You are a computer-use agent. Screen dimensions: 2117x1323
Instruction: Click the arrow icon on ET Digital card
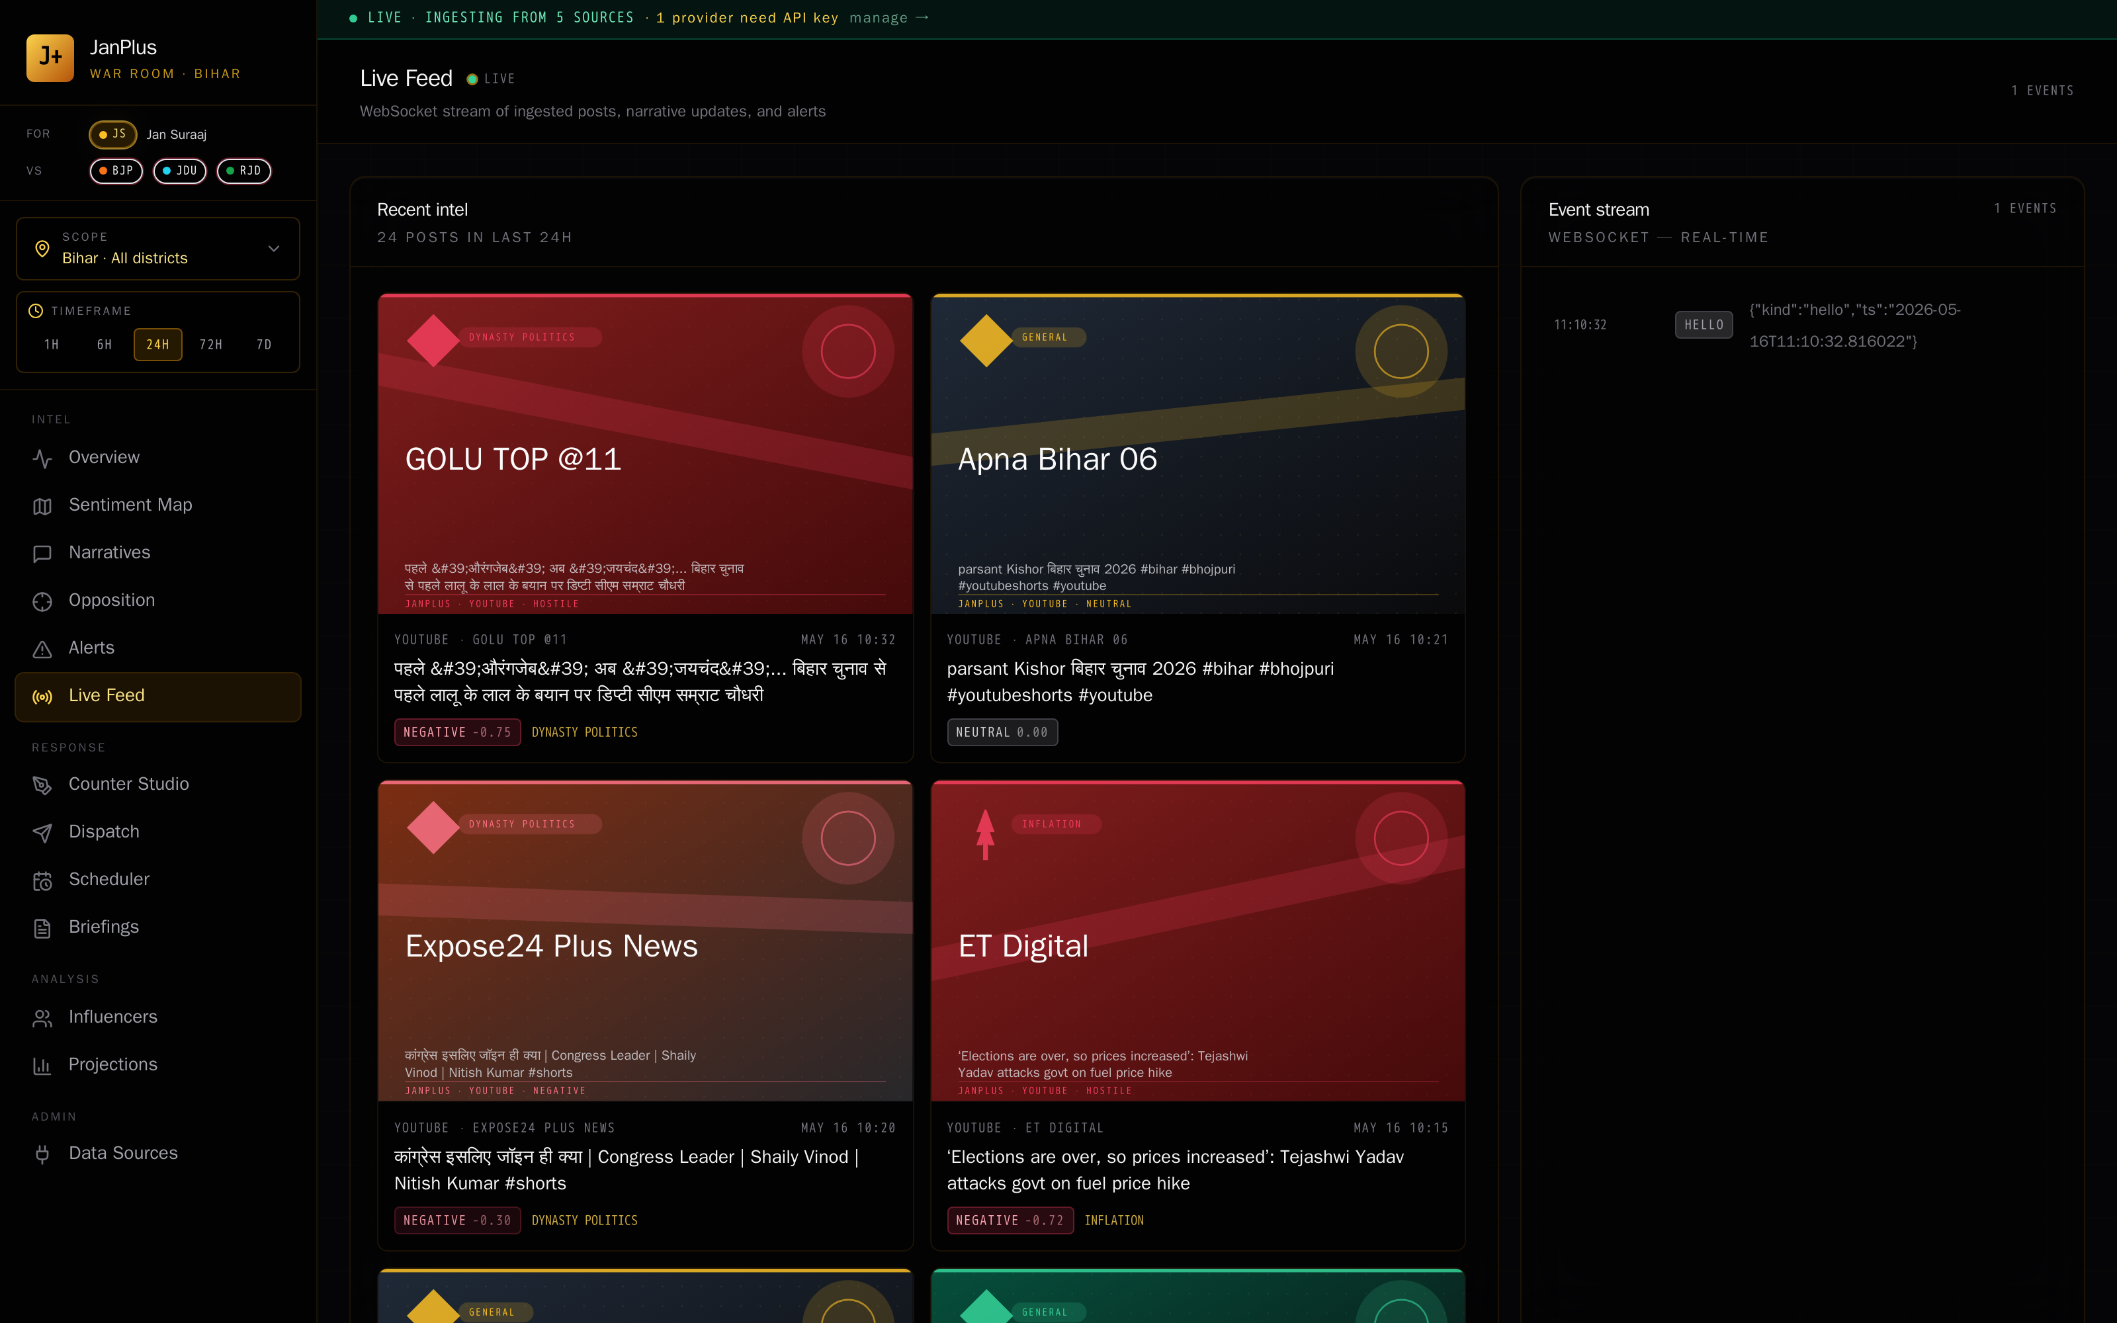point(985,834)
